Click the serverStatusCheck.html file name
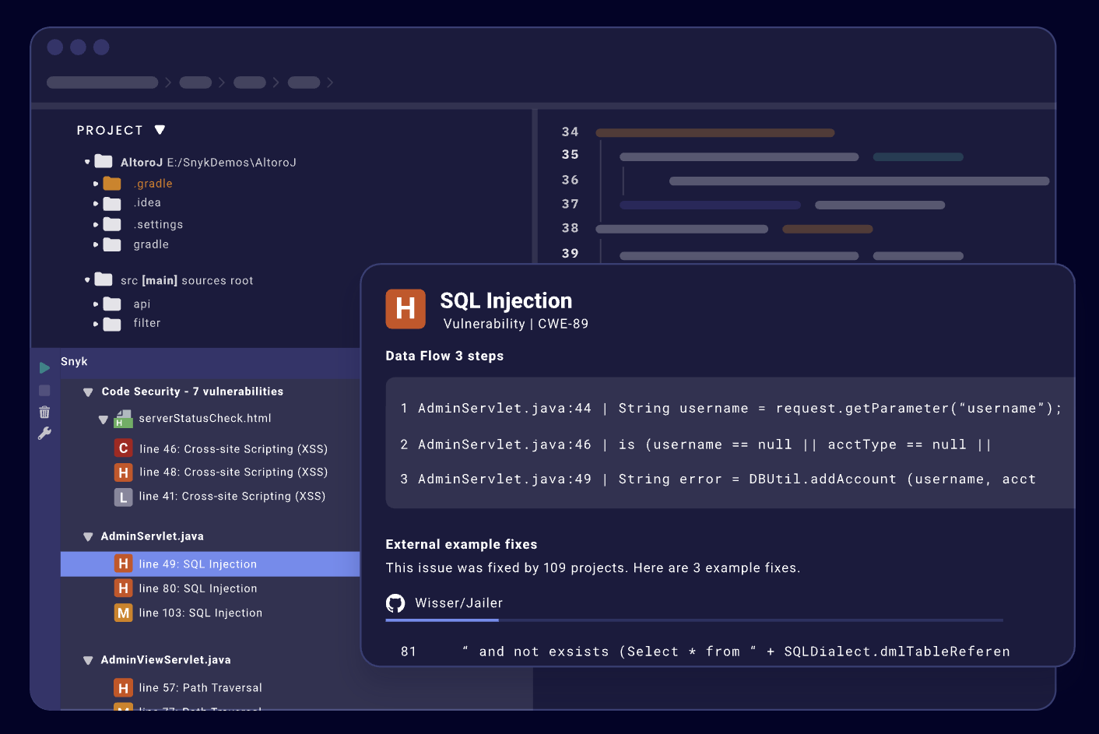The height and width of the screenshot is (734, 1099). 205,419
